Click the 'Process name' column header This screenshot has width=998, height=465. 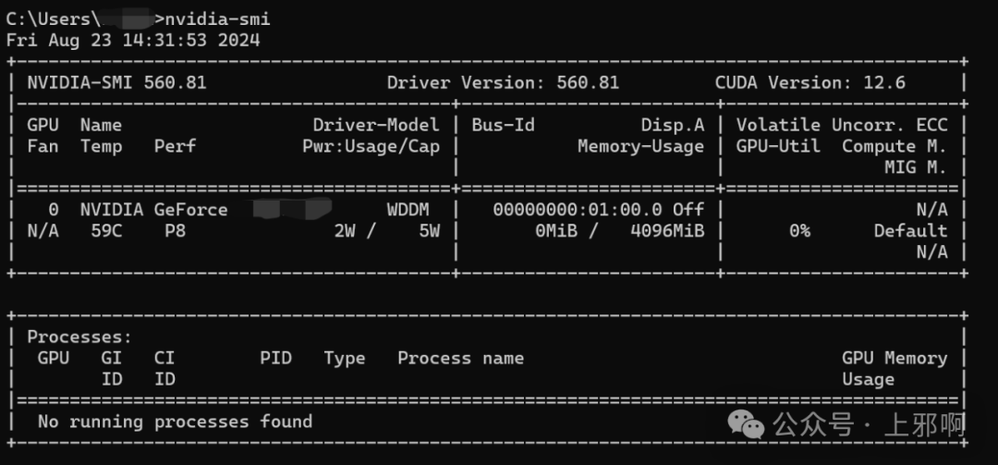tap(461, 358)
